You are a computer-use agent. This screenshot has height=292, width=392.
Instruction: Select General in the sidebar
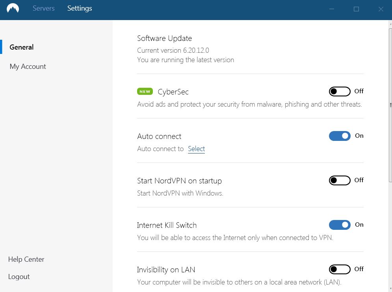pyautogui.click(x=22, y=47)
